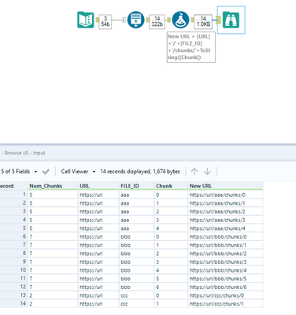Click the FILE_ID column header

coord(136,186)
